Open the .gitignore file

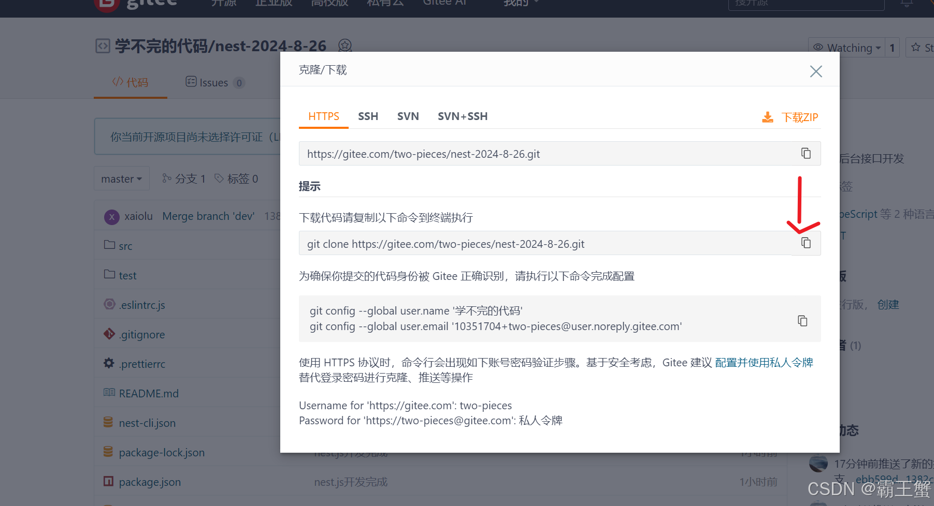coord(142,335)
